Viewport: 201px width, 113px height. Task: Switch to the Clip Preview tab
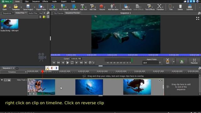point(58,13)
